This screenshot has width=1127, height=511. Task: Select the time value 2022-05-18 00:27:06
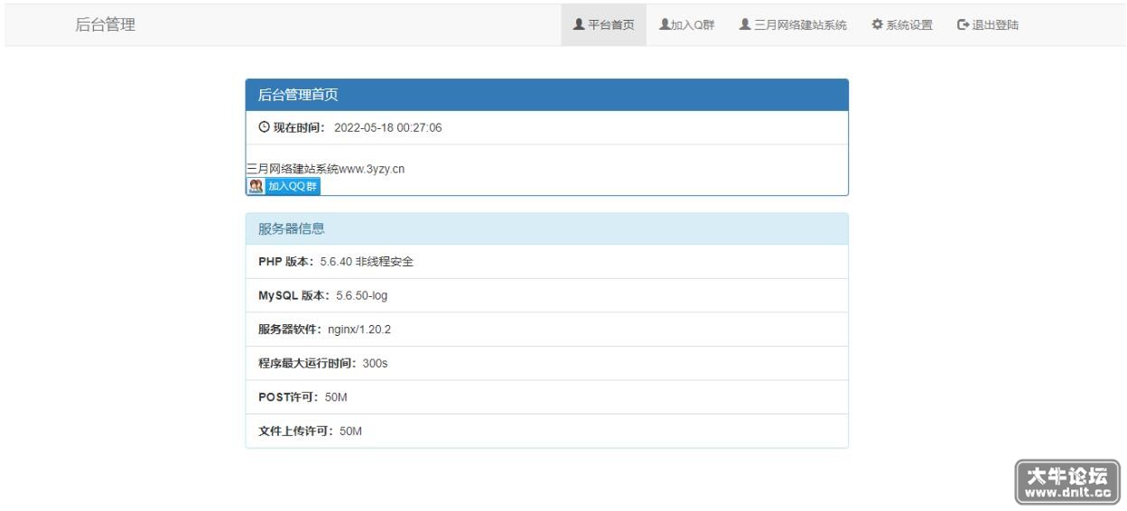tap(387, 127)
